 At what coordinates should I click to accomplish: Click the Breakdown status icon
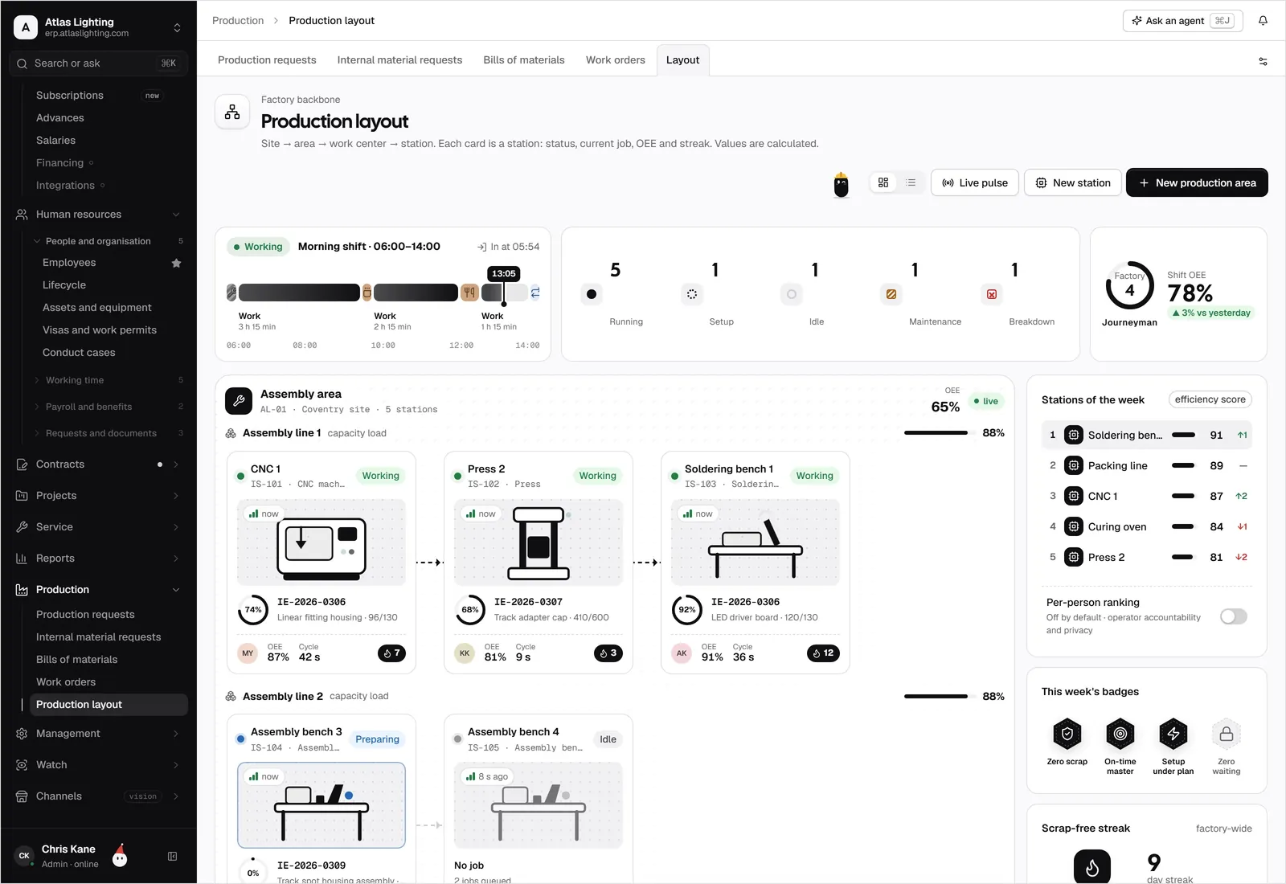point(992,294)
